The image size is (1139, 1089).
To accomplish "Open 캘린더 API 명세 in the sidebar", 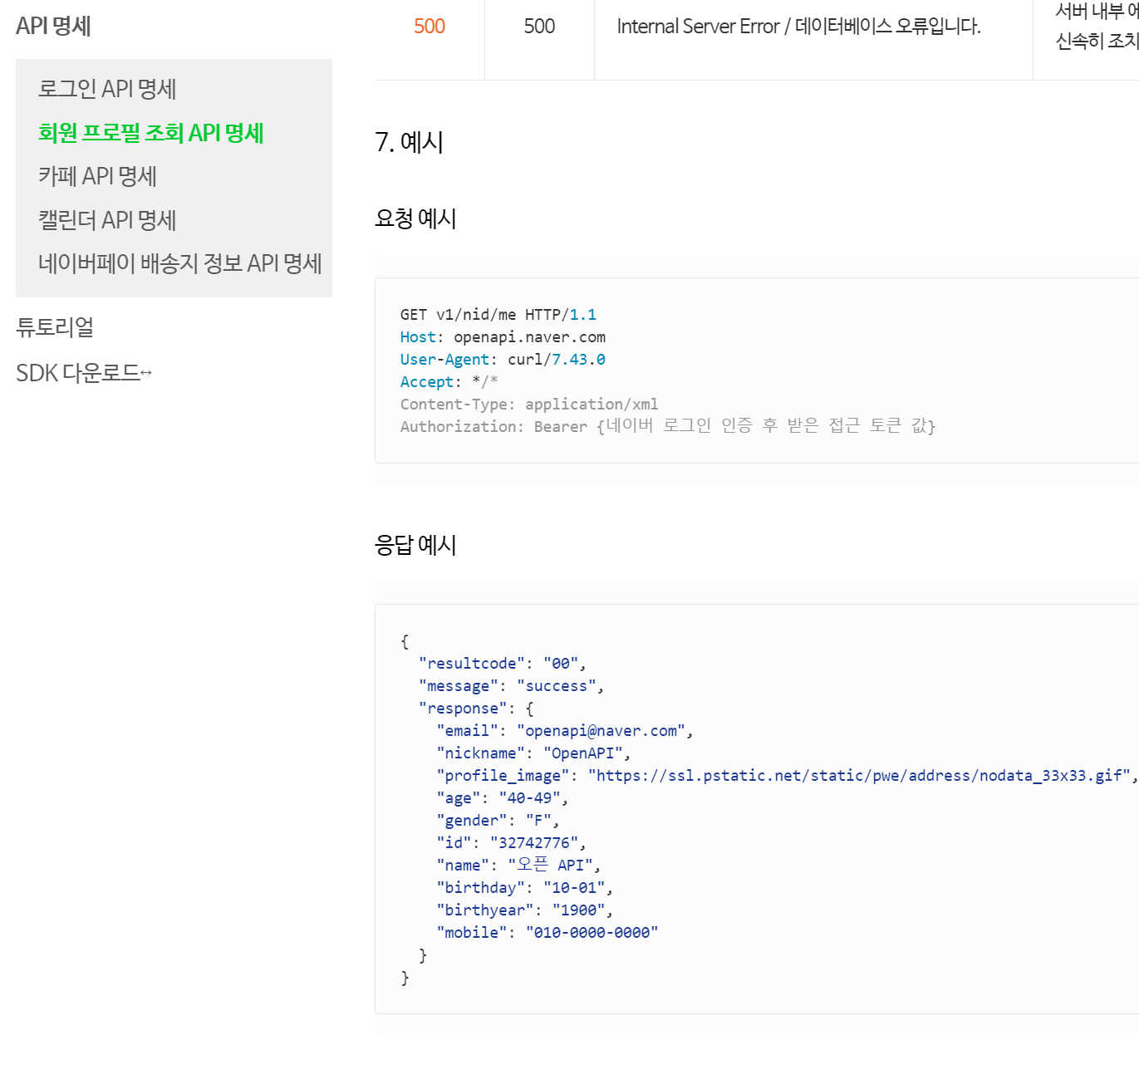I will (x=107, y=220).
